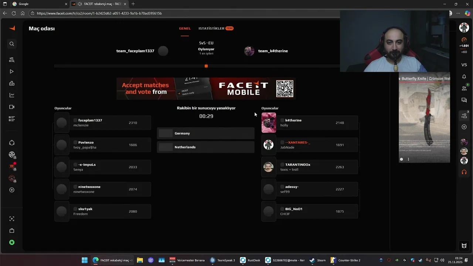Open player adessy- profile
Image resolution: width=473 pixels, height=266 pixels.
click(310, 189)
